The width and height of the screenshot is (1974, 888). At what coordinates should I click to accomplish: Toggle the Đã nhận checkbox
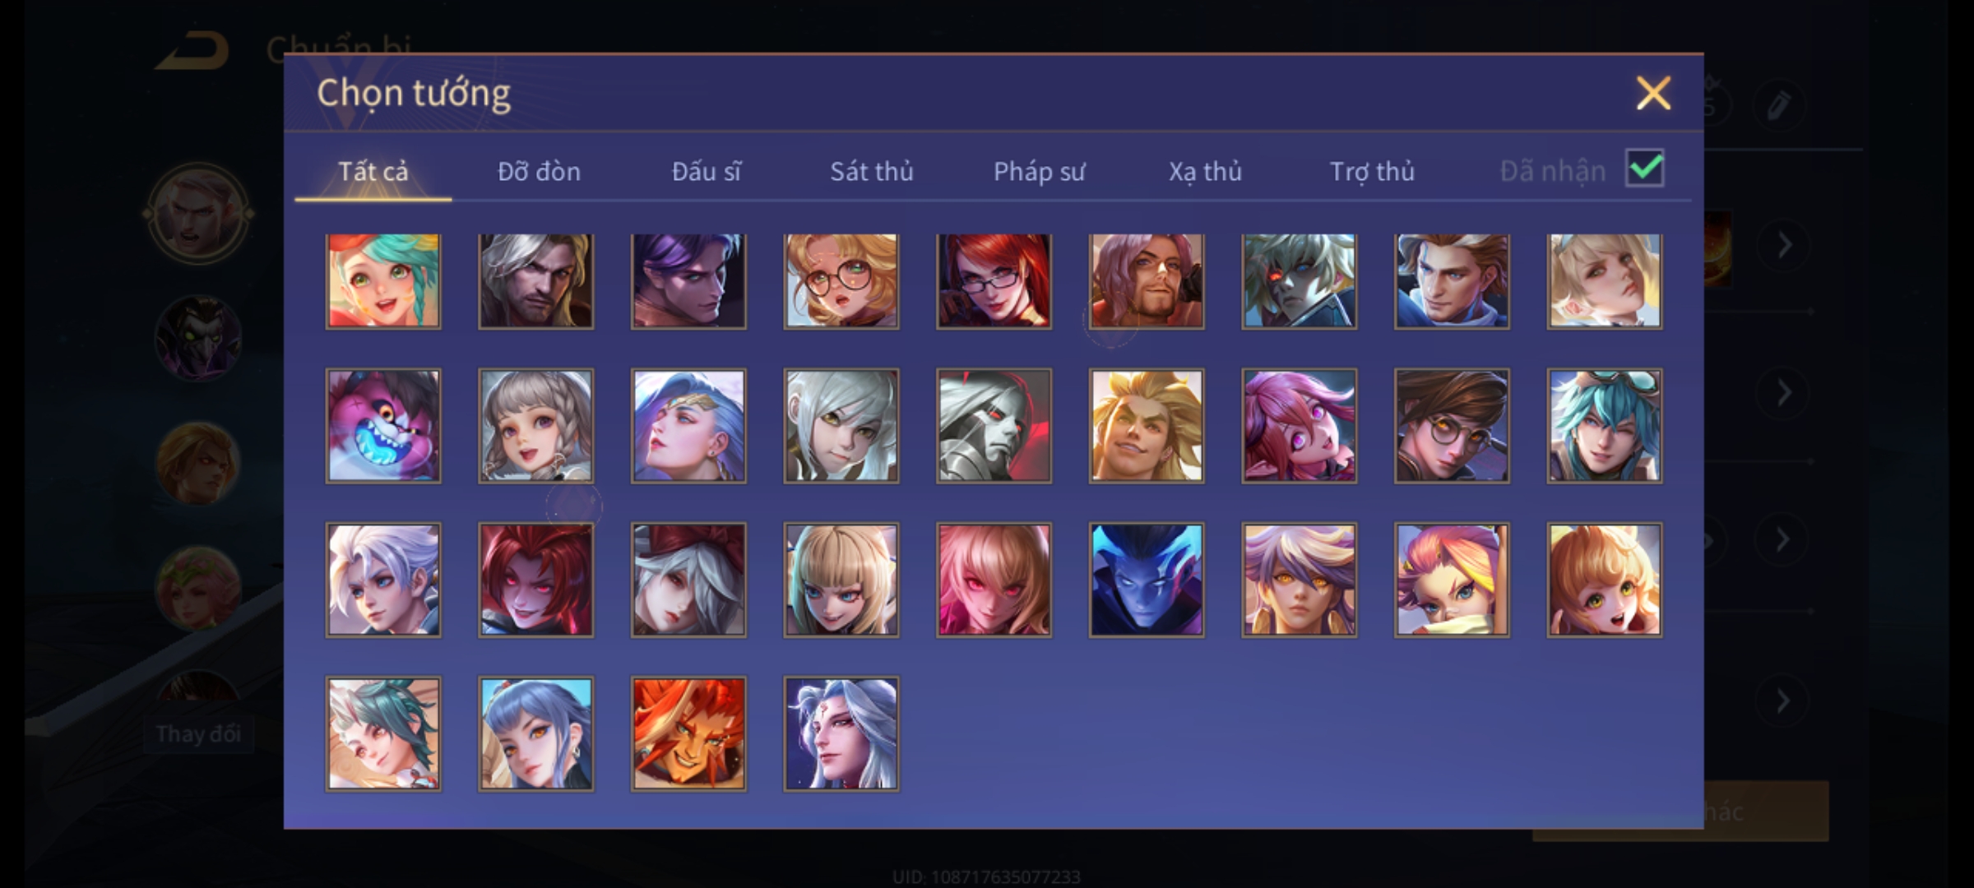[1645, 169]
